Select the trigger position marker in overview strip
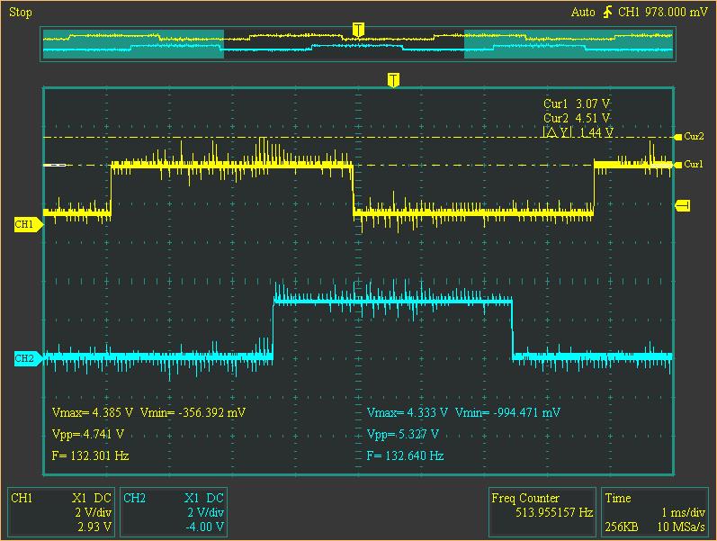The width and height of the screenshot is (717, 541). pos(358,31)
